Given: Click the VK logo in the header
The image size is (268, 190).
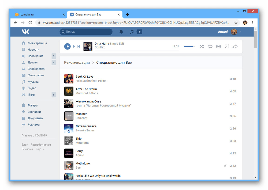Looking at the screenshot, I should [25, 32].
